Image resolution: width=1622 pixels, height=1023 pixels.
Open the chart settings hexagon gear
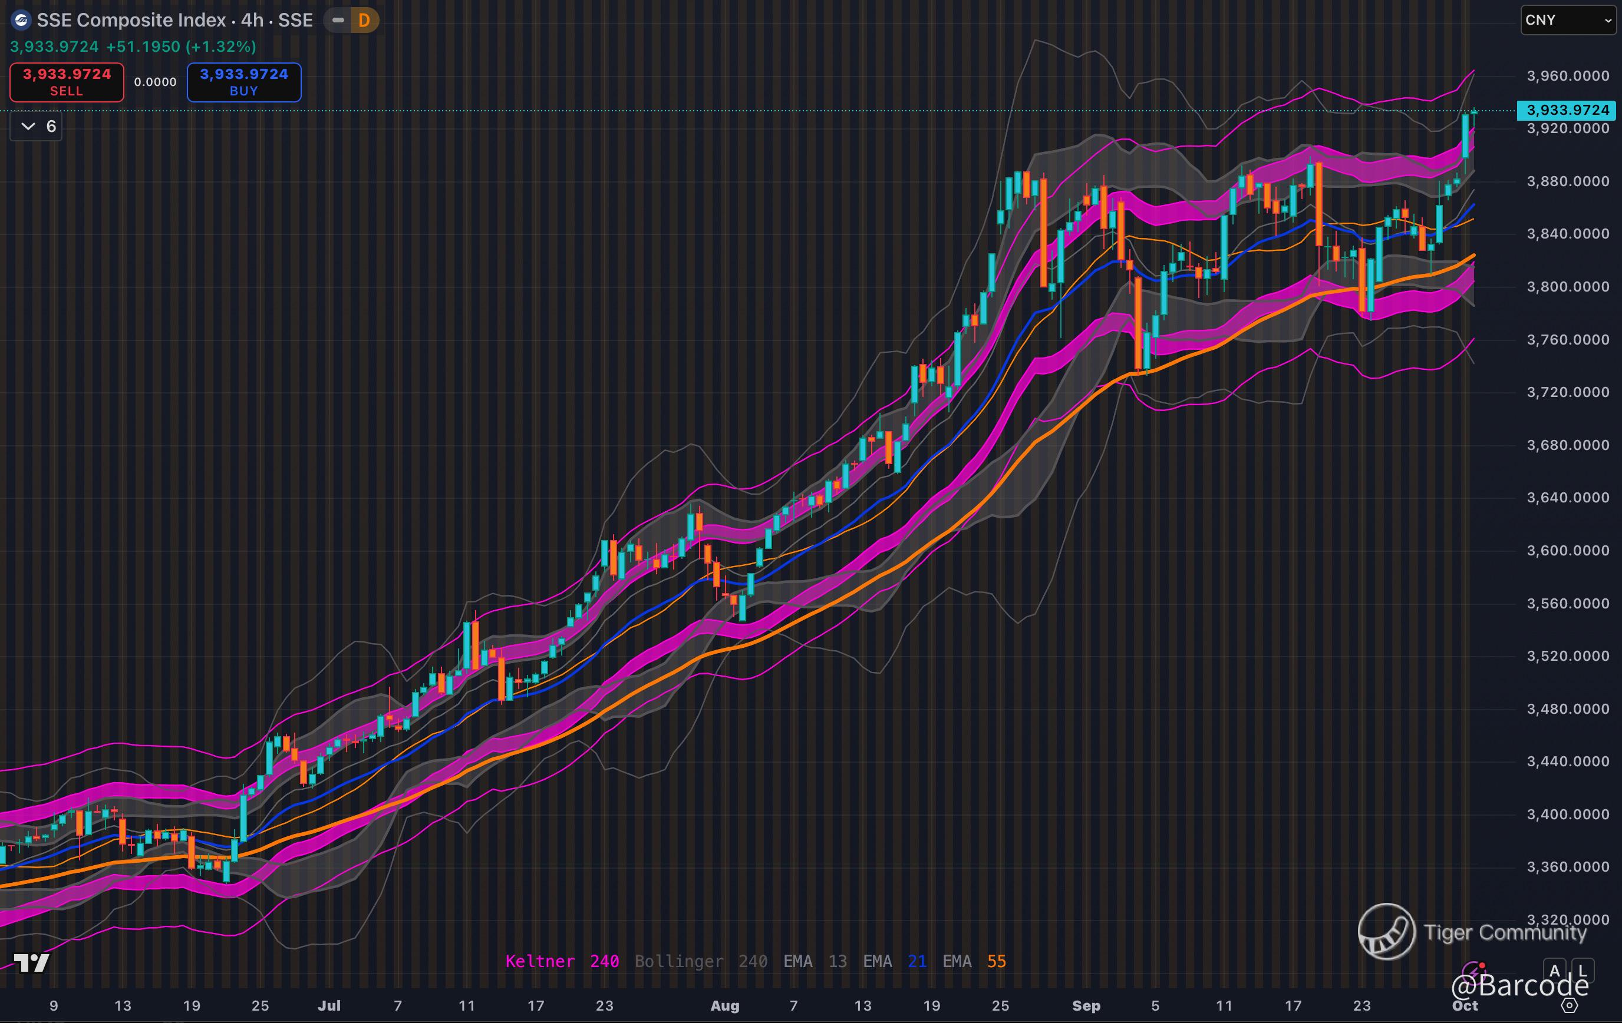pyautogui.click(x=1570, y=1005)
